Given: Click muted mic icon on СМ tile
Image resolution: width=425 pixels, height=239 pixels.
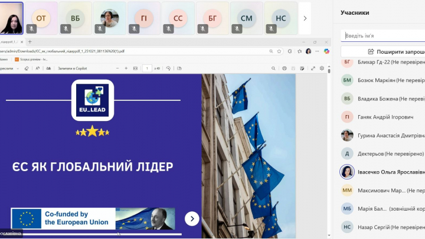Looking at the screenshot, I should 237,29.
